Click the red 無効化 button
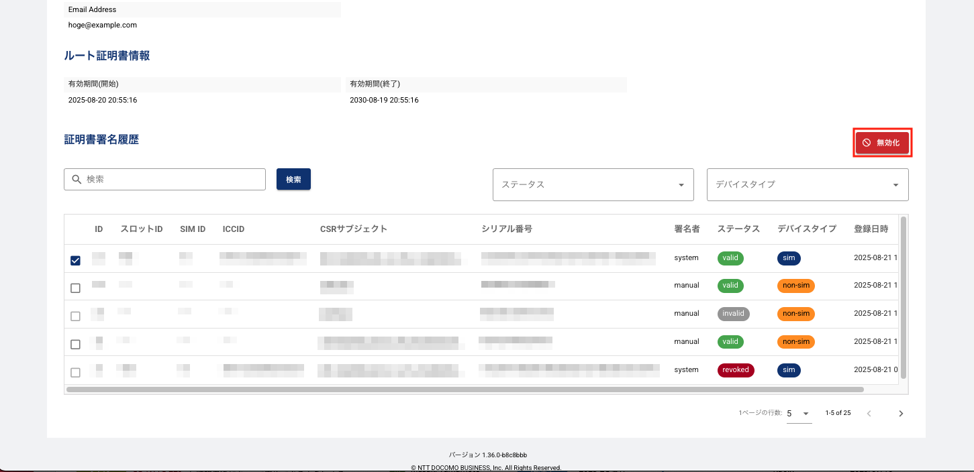The width and height of the screenshot is (974, 472). [x=882, y=143]
